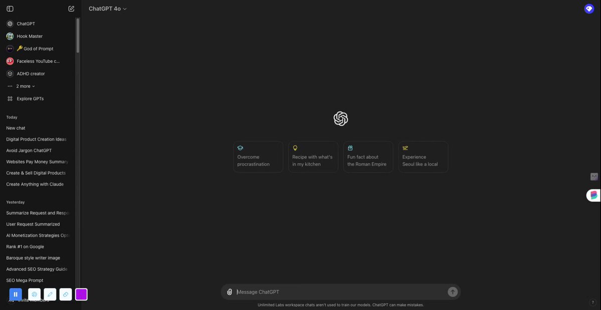Open the ChatGPT GPT logo icon in sidebar

click(x=10, y=23)
